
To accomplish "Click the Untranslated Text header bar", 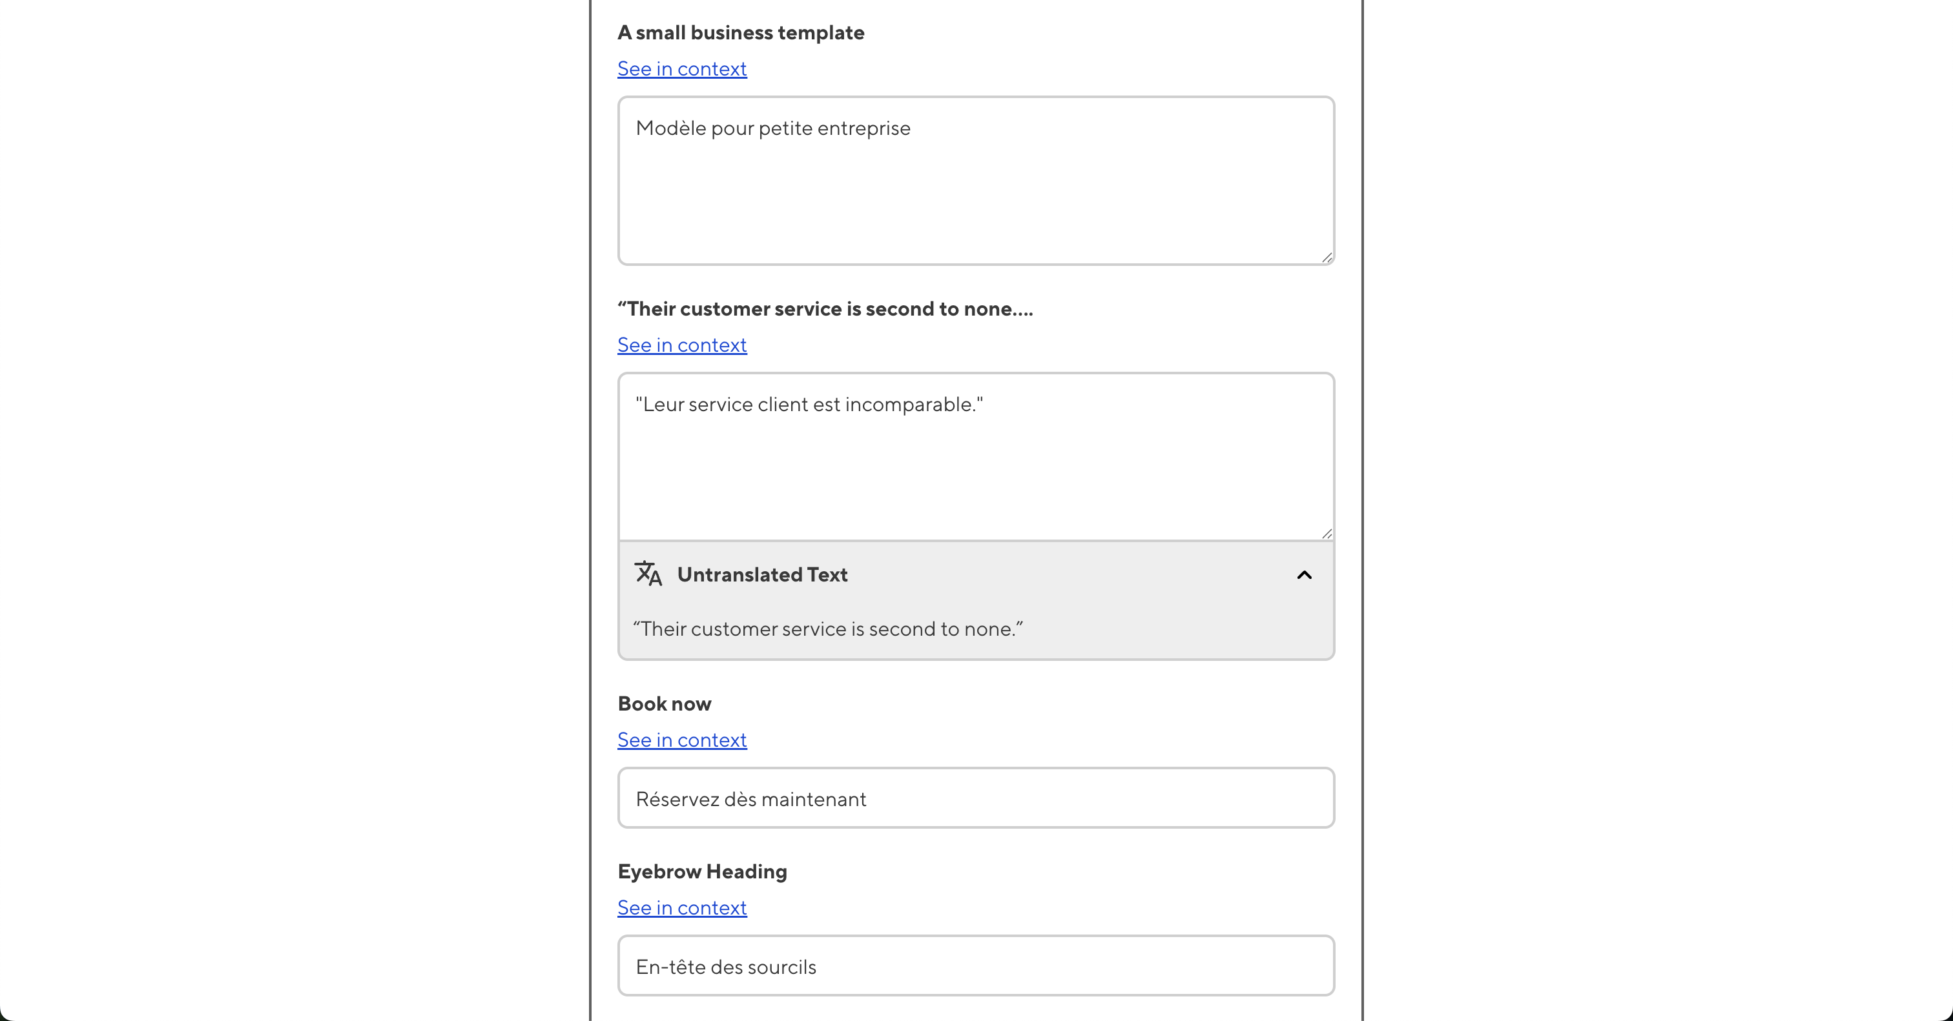I will 975,576.
